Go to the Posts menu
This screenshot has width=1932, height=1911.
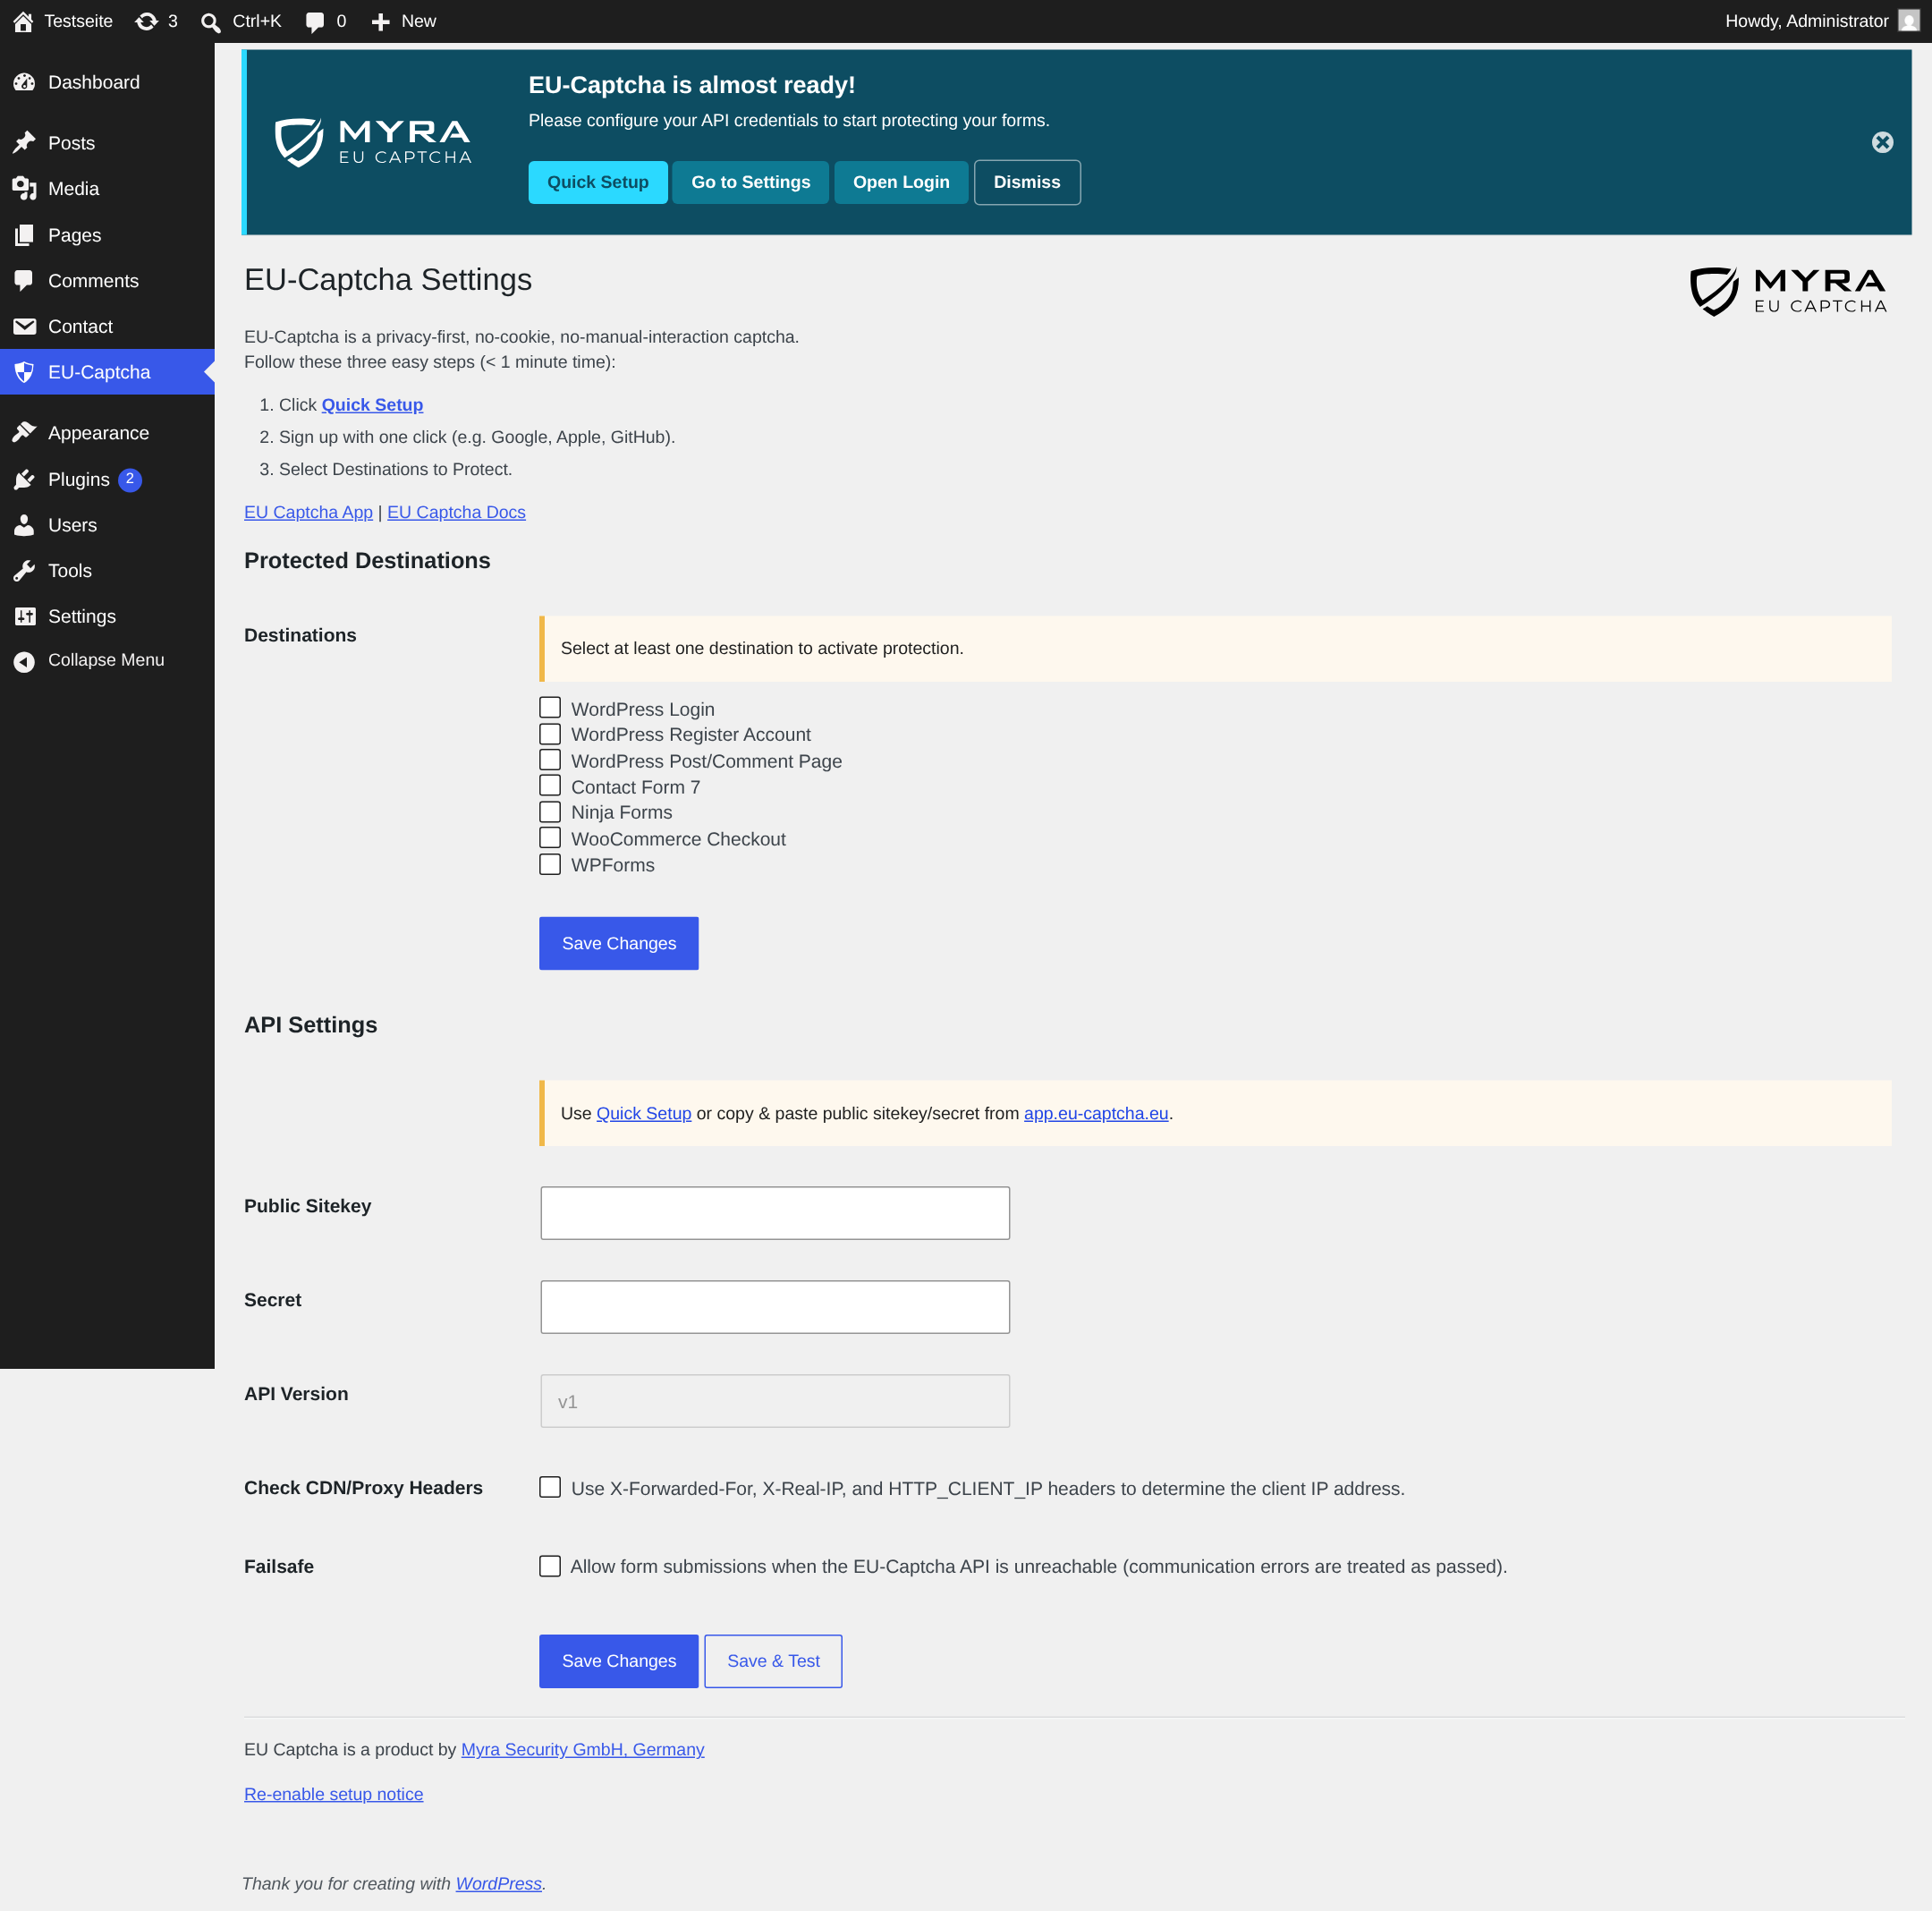click(107, 143)
